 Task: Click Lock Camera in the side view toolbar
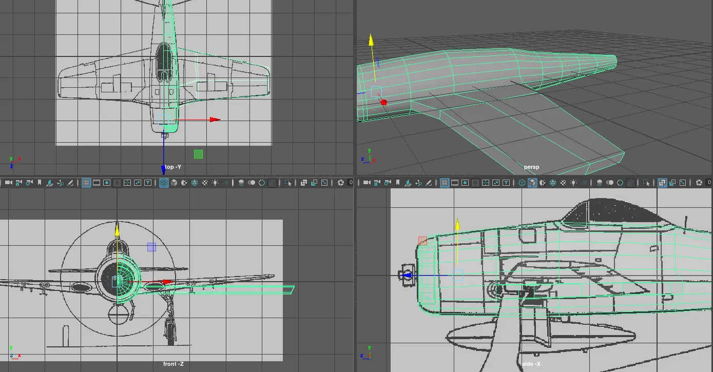pyautogui.click(x=377, y=183)
